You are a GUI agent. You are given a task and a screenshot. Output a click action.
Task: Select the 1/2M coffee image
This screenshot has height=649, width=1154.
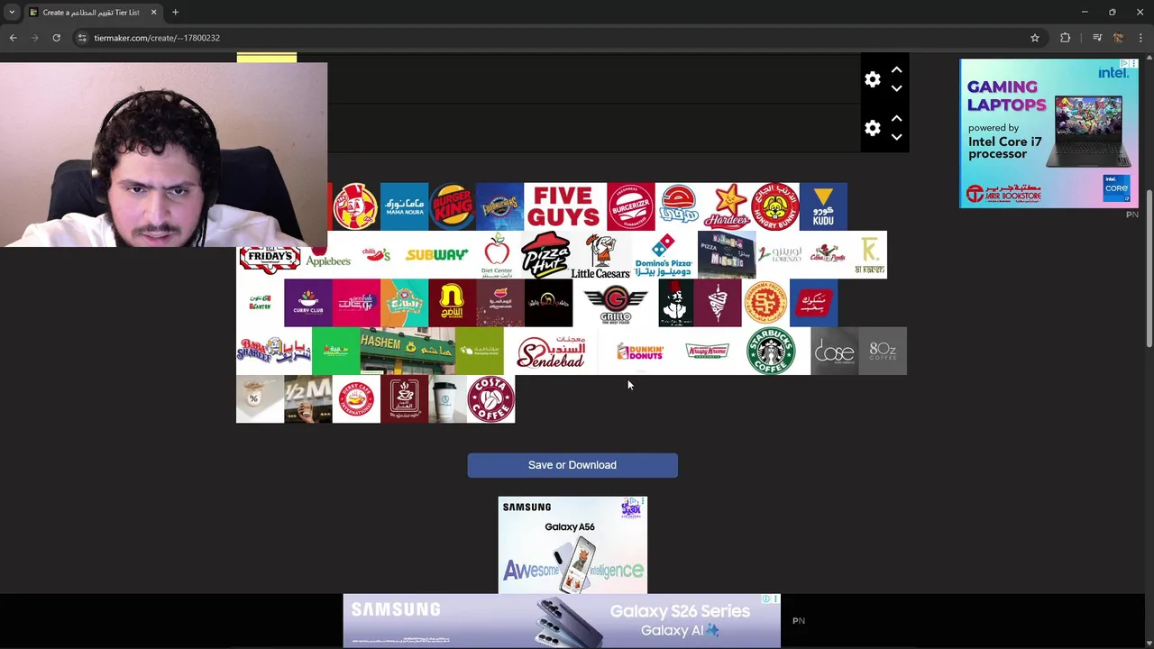(x=308, y=399)
